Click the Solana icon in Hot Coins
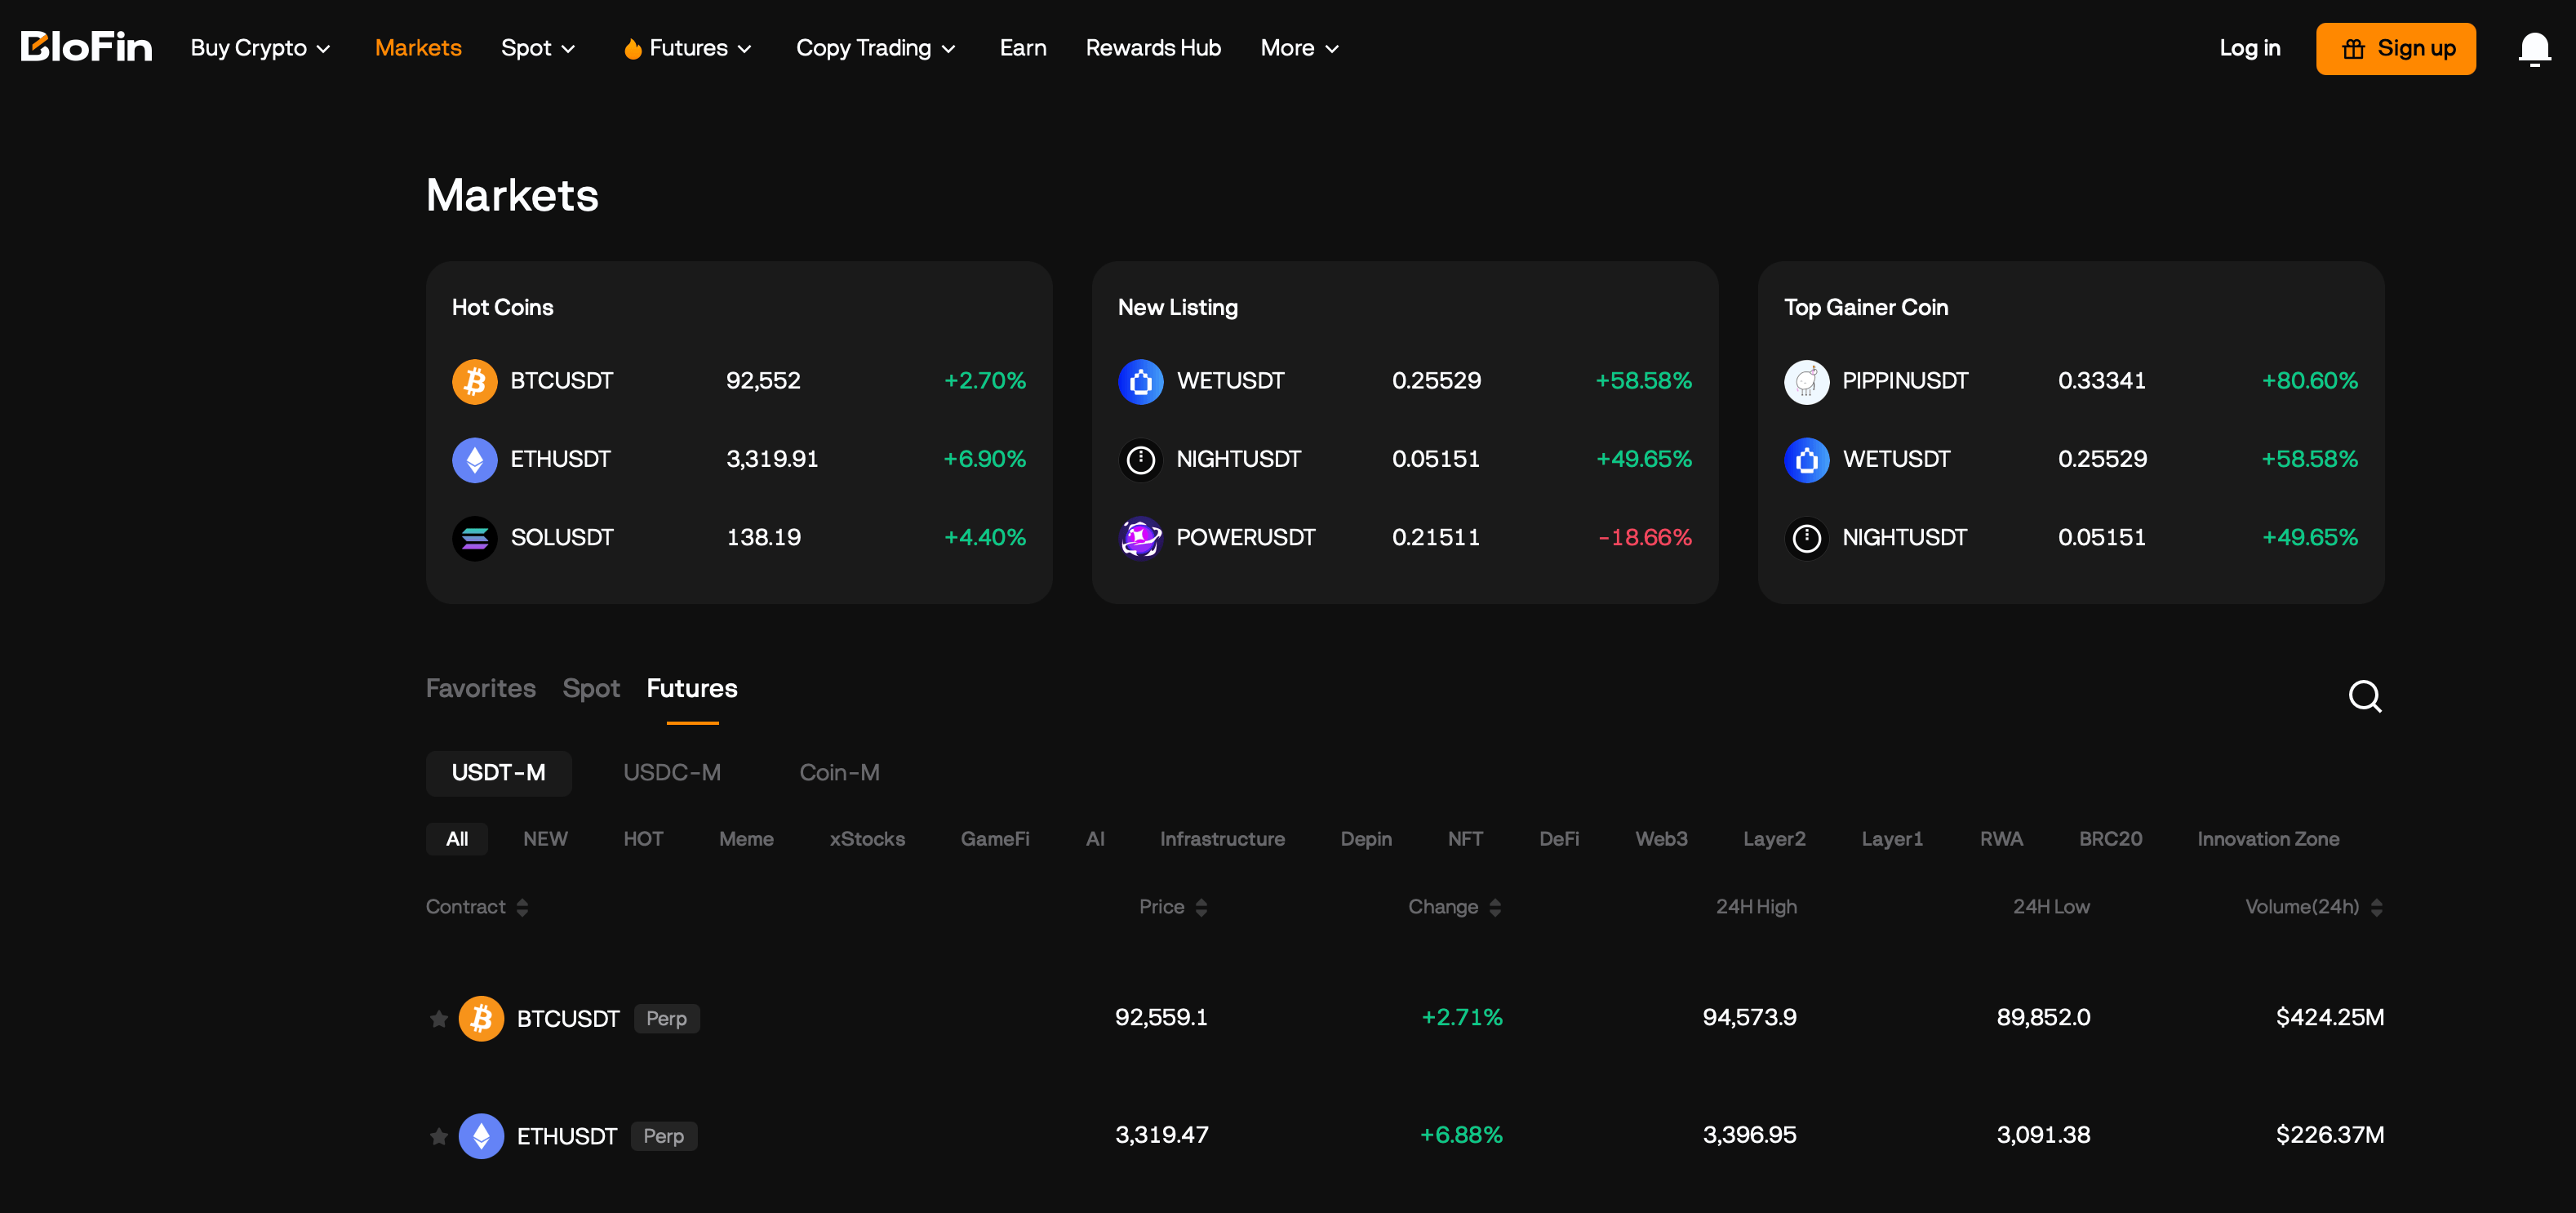2576x1213 pixels. pos(475,537)
